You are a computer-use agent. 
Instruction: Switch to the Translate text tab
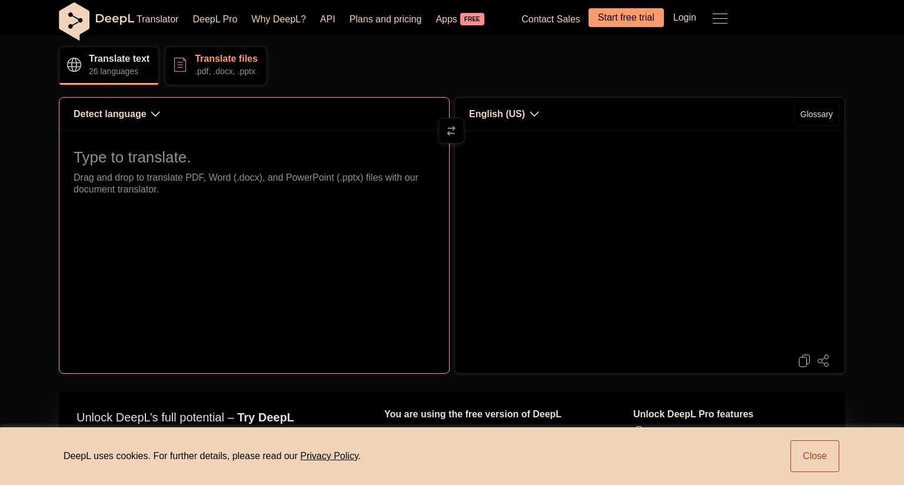click(109, 65)
